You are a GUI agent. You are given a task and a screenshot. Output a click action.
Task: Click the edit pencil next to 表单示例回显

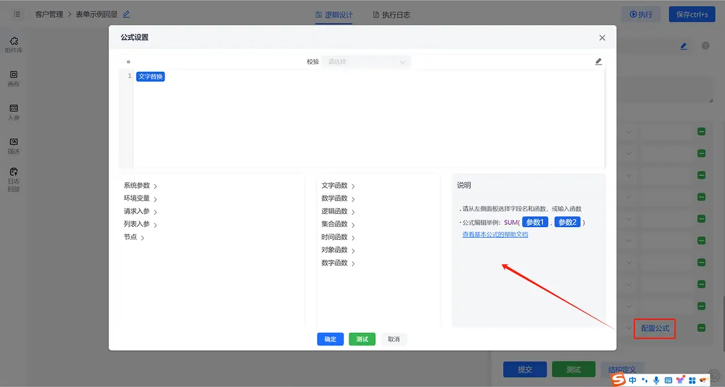(126, 15)
